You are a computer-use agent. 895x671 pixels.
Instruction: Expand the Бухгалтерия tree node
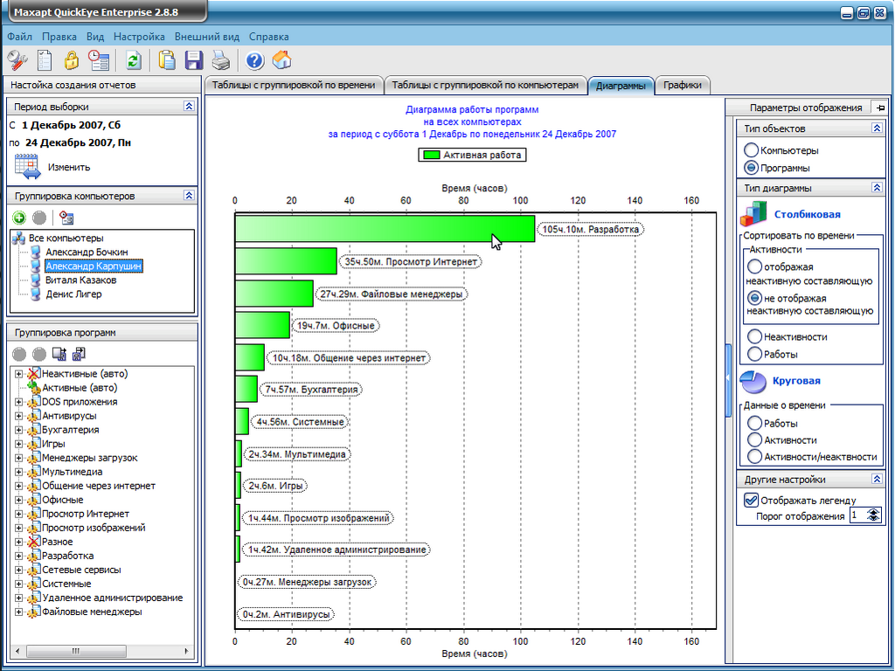click(18, 430)
